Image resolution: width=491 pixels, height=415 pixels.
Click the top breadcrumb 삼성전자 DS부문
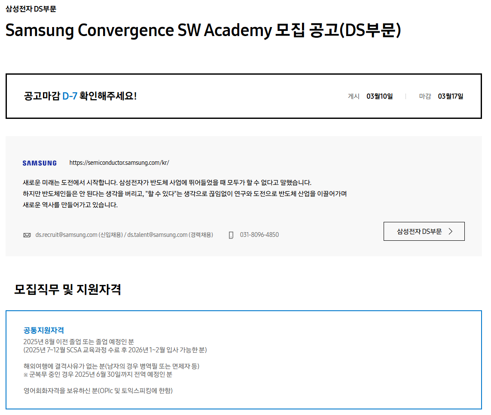[x=31, y=9]
